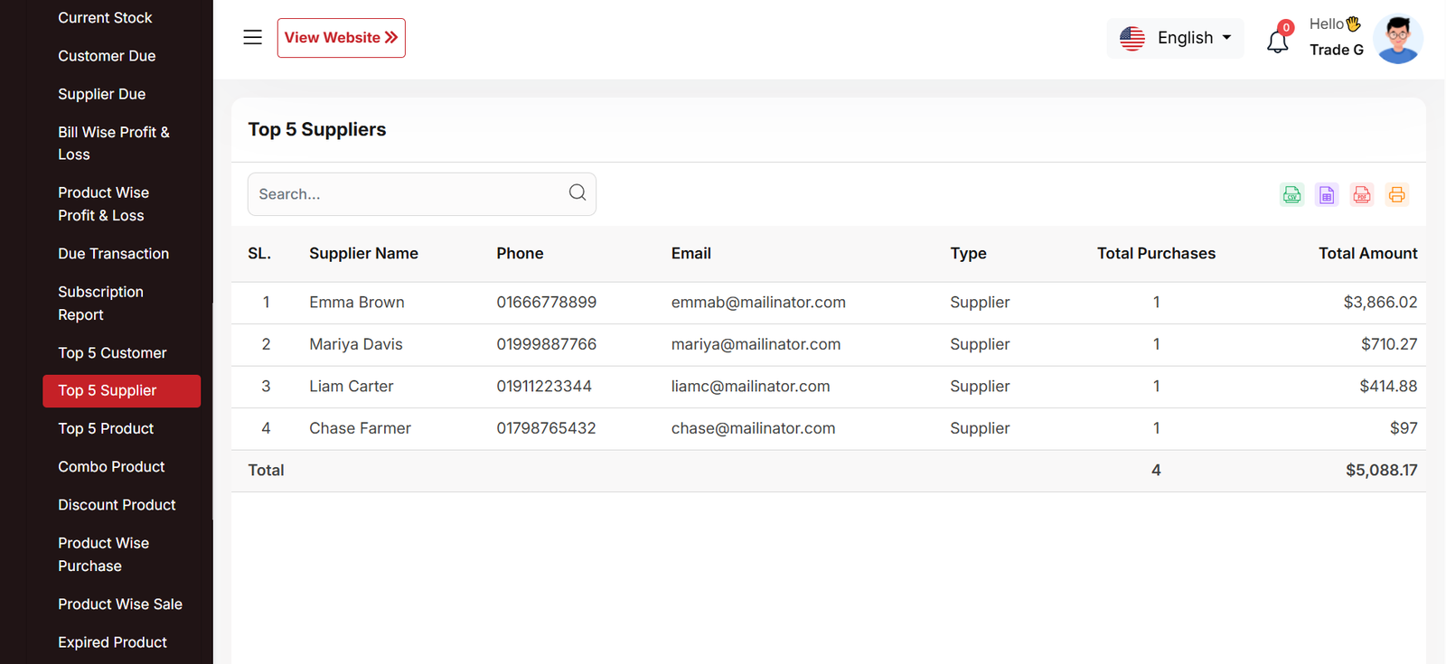Download the report as PDF
Screen dimensions: 1446x664
[x=1362, y=194]
